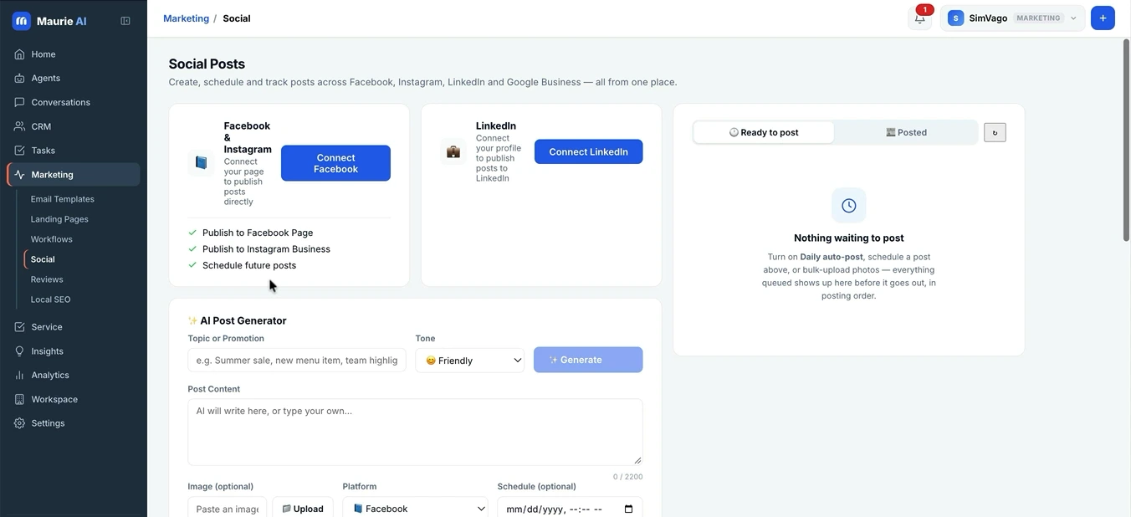1131x517 pixels.
Task: Click the Schedule date-time field
Action: tap(570, 509)
